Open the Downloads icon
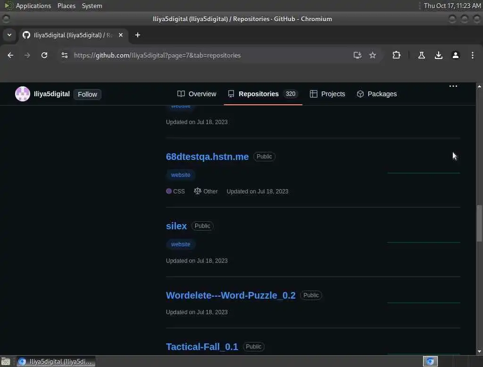 click(439, 55)
